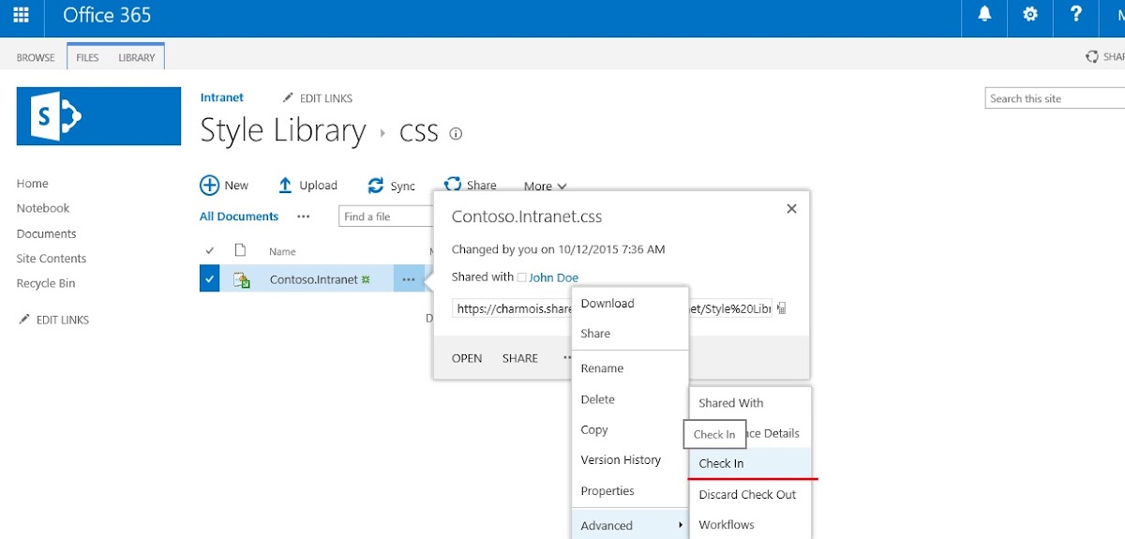
Task: Click SHARE in the file callout
Action: [x=520, y=358]
